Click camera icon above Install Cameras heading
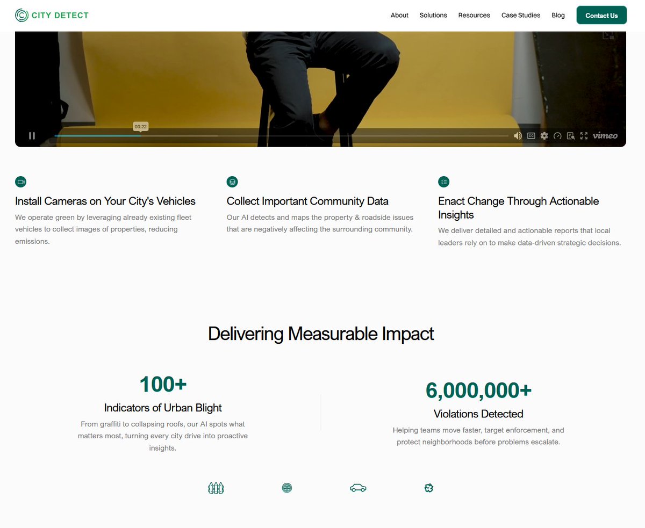 point(21,182)
